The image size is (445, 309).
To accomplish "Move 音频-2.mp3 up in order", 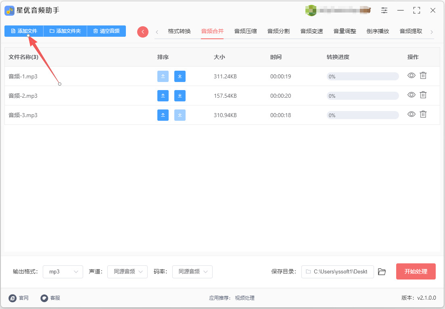I will (x=163, y=96).
